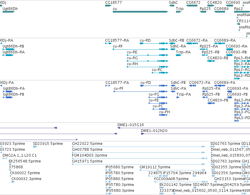
Task: Click the cu-PF protein feature
Action: pos(140,91)
